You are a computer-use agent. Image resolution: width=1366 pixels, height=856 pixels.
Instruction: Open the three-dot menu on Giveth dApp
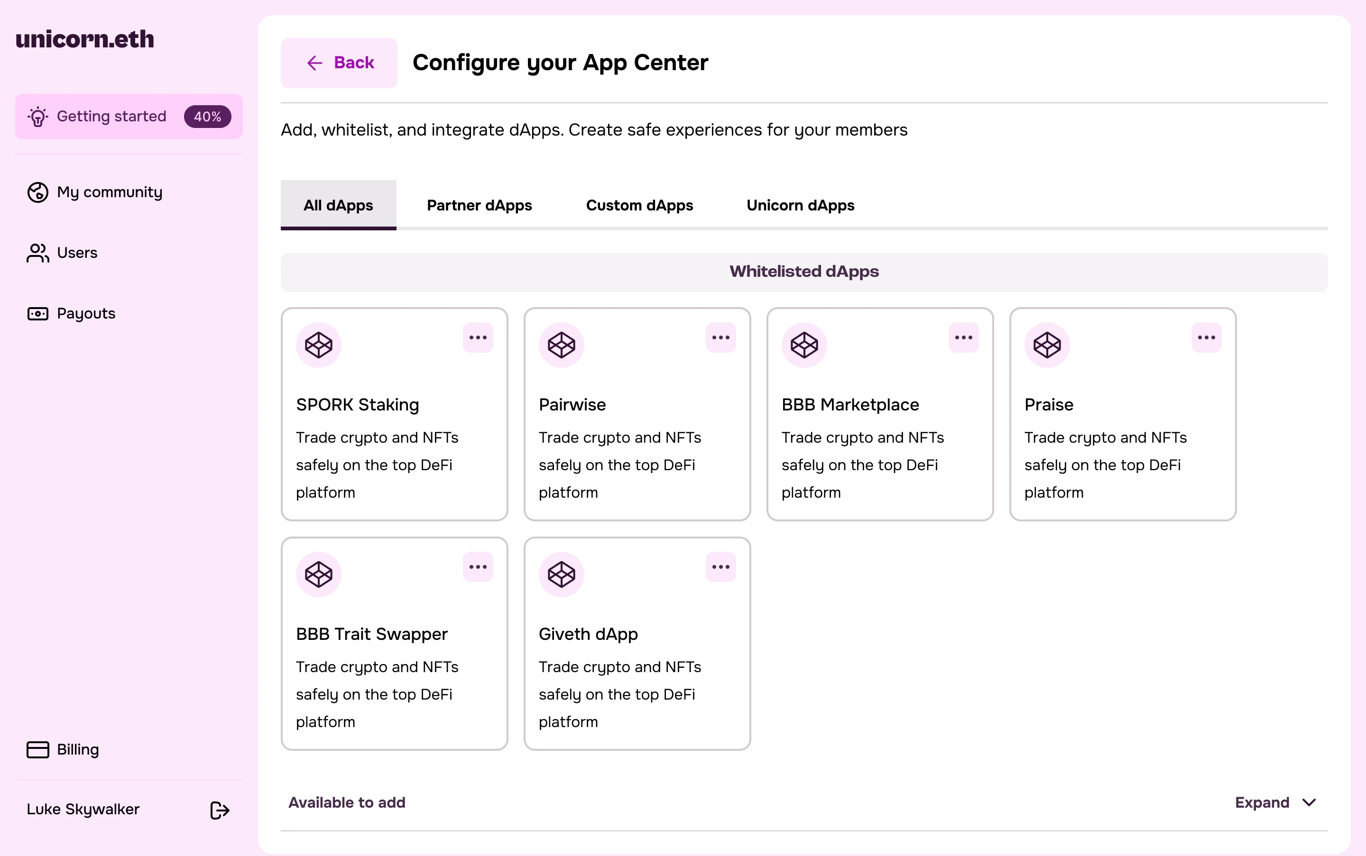point(720,567)
